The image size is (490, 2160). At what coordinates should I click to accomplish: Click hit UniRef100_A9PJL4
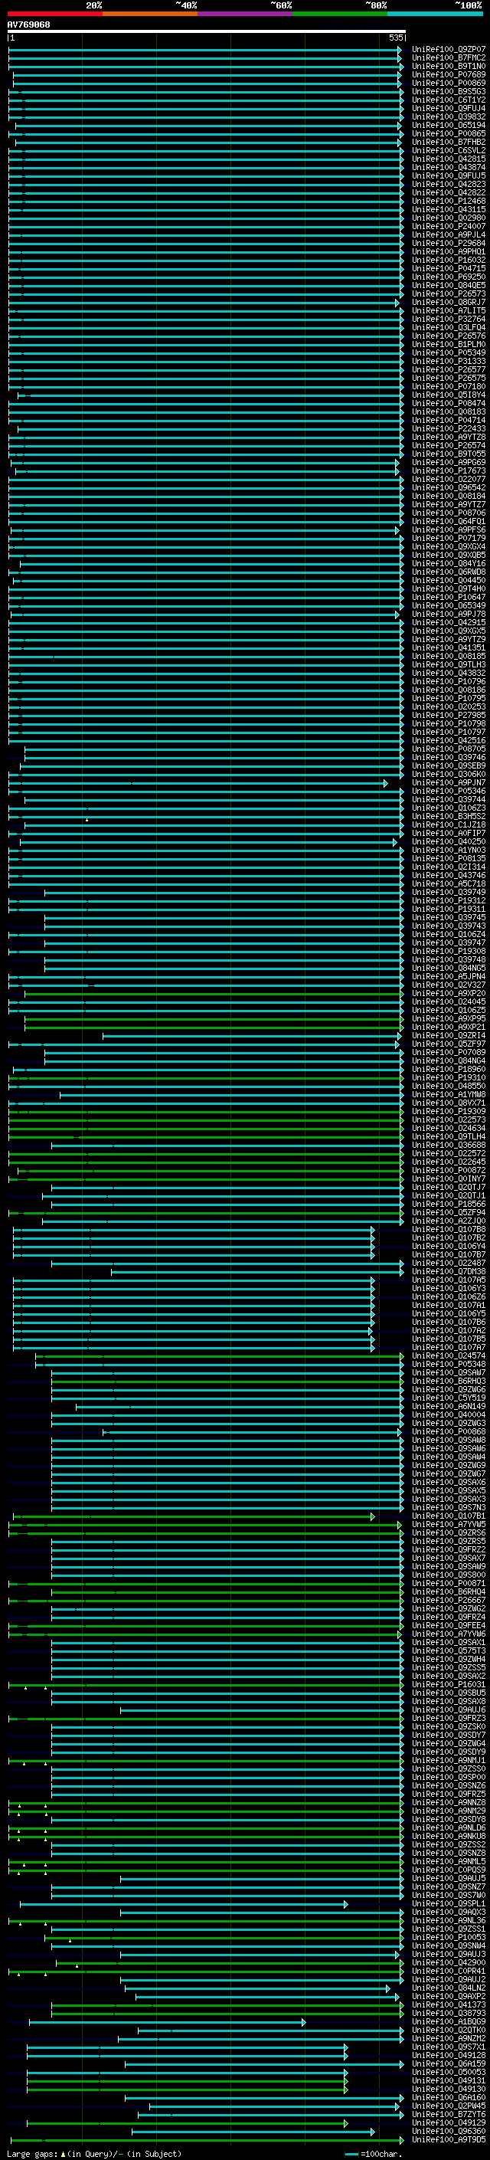click(448, 234)
